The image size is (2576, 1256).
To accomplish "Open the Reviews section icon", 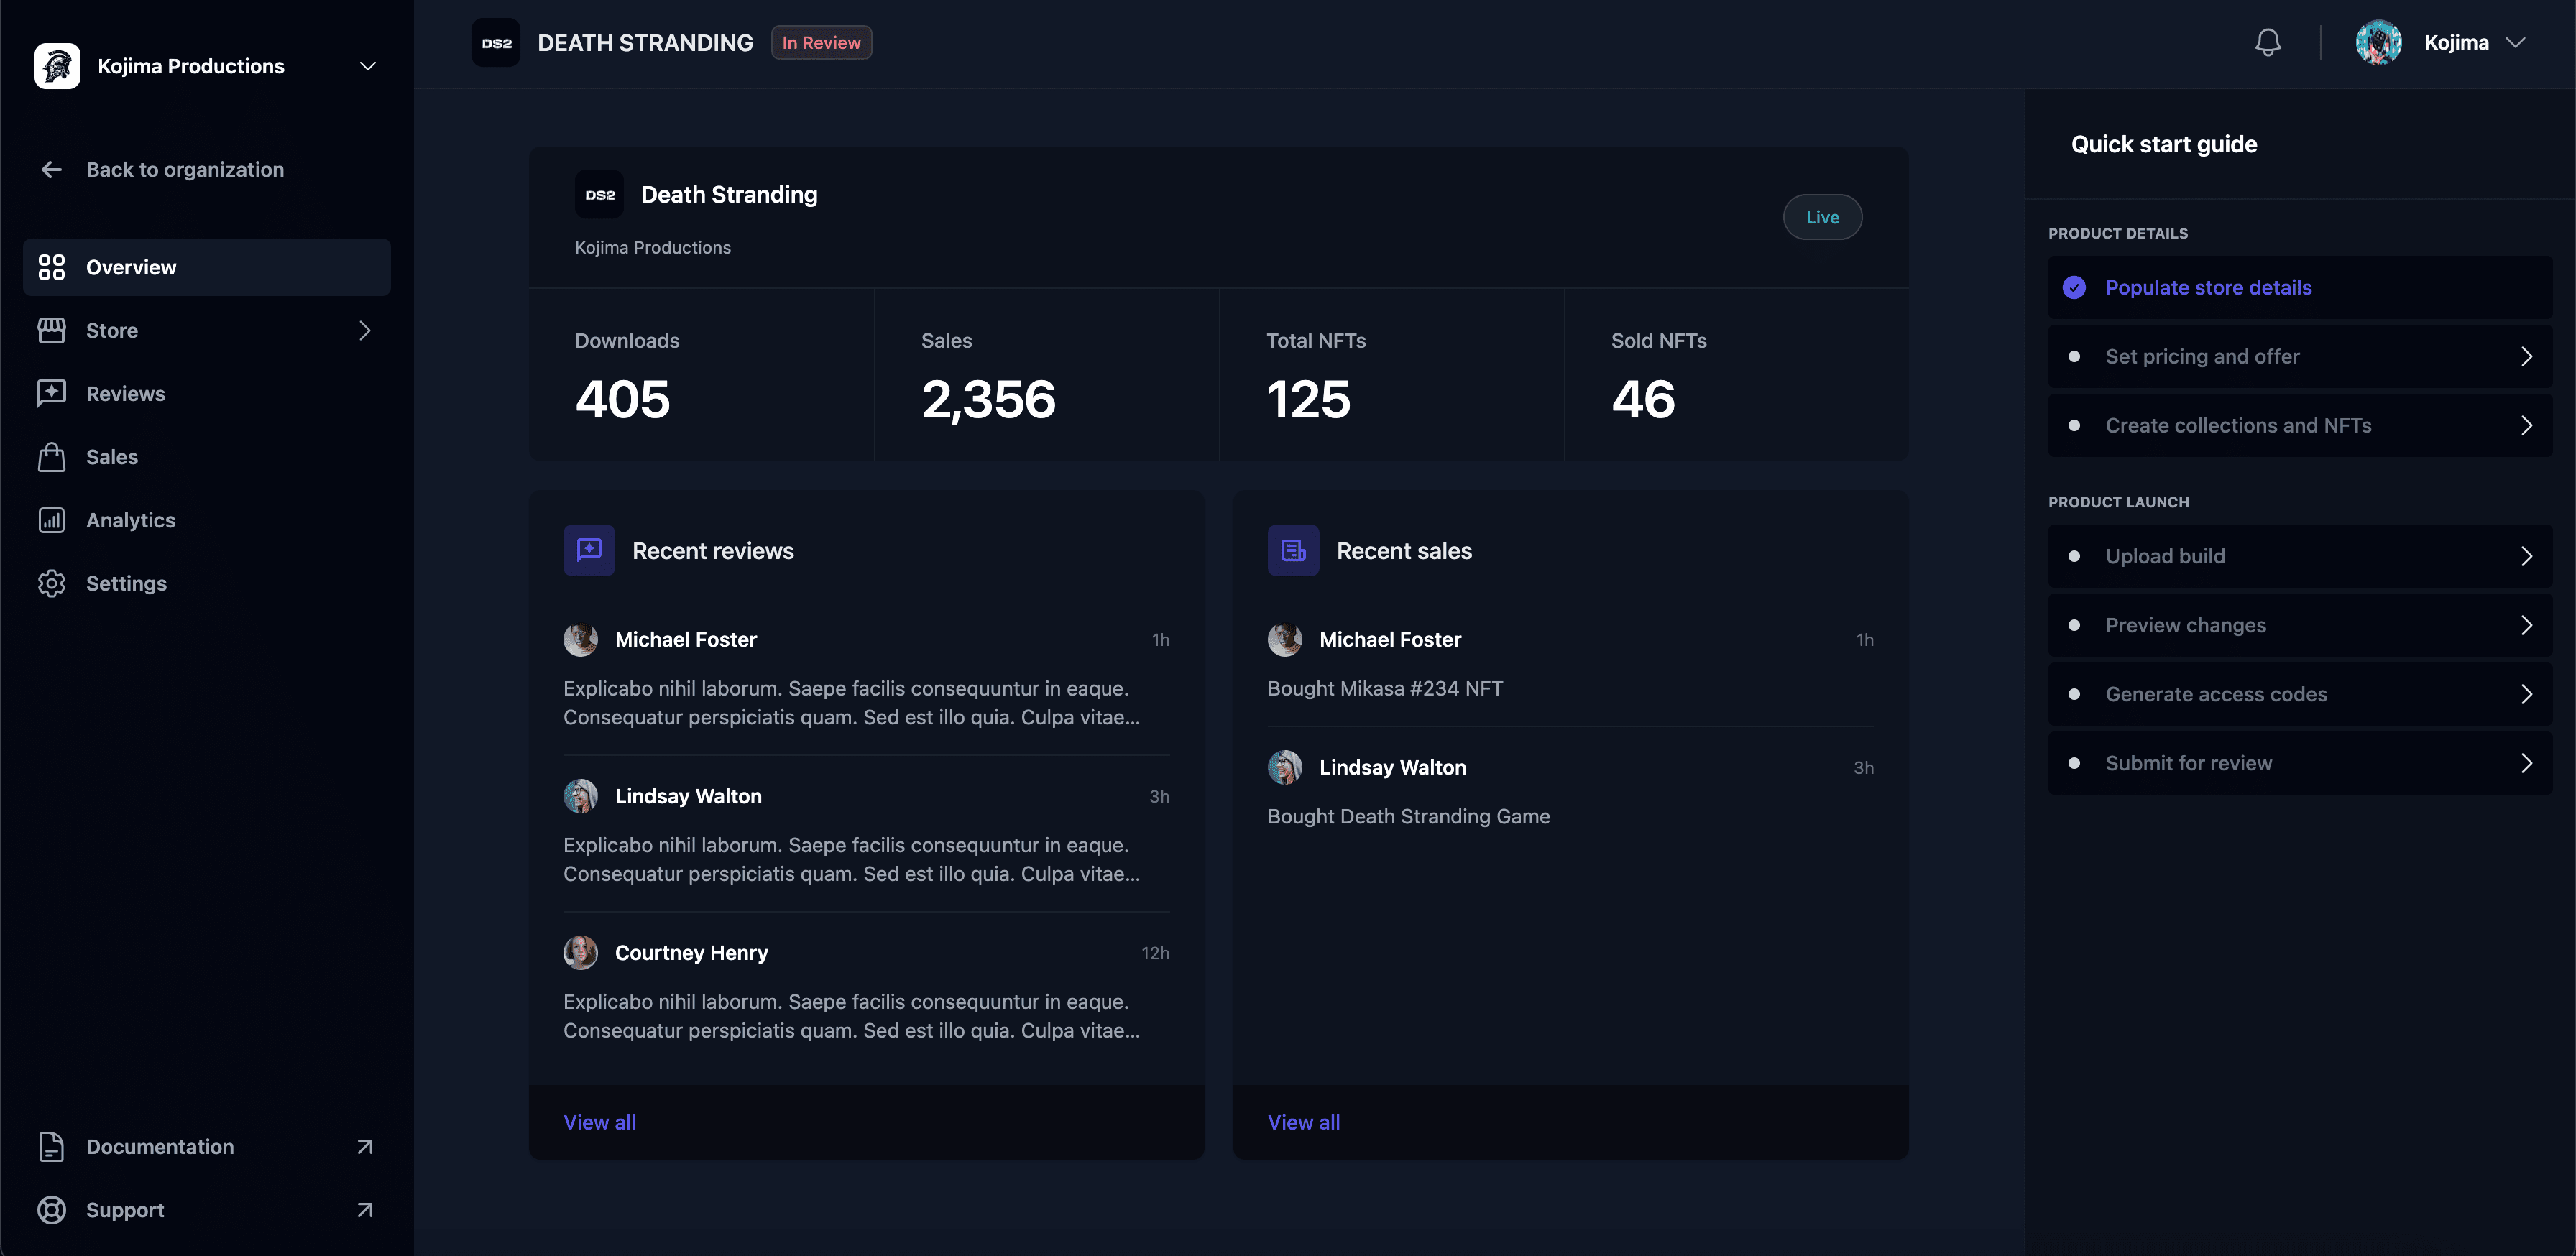I will coord(52,393).
